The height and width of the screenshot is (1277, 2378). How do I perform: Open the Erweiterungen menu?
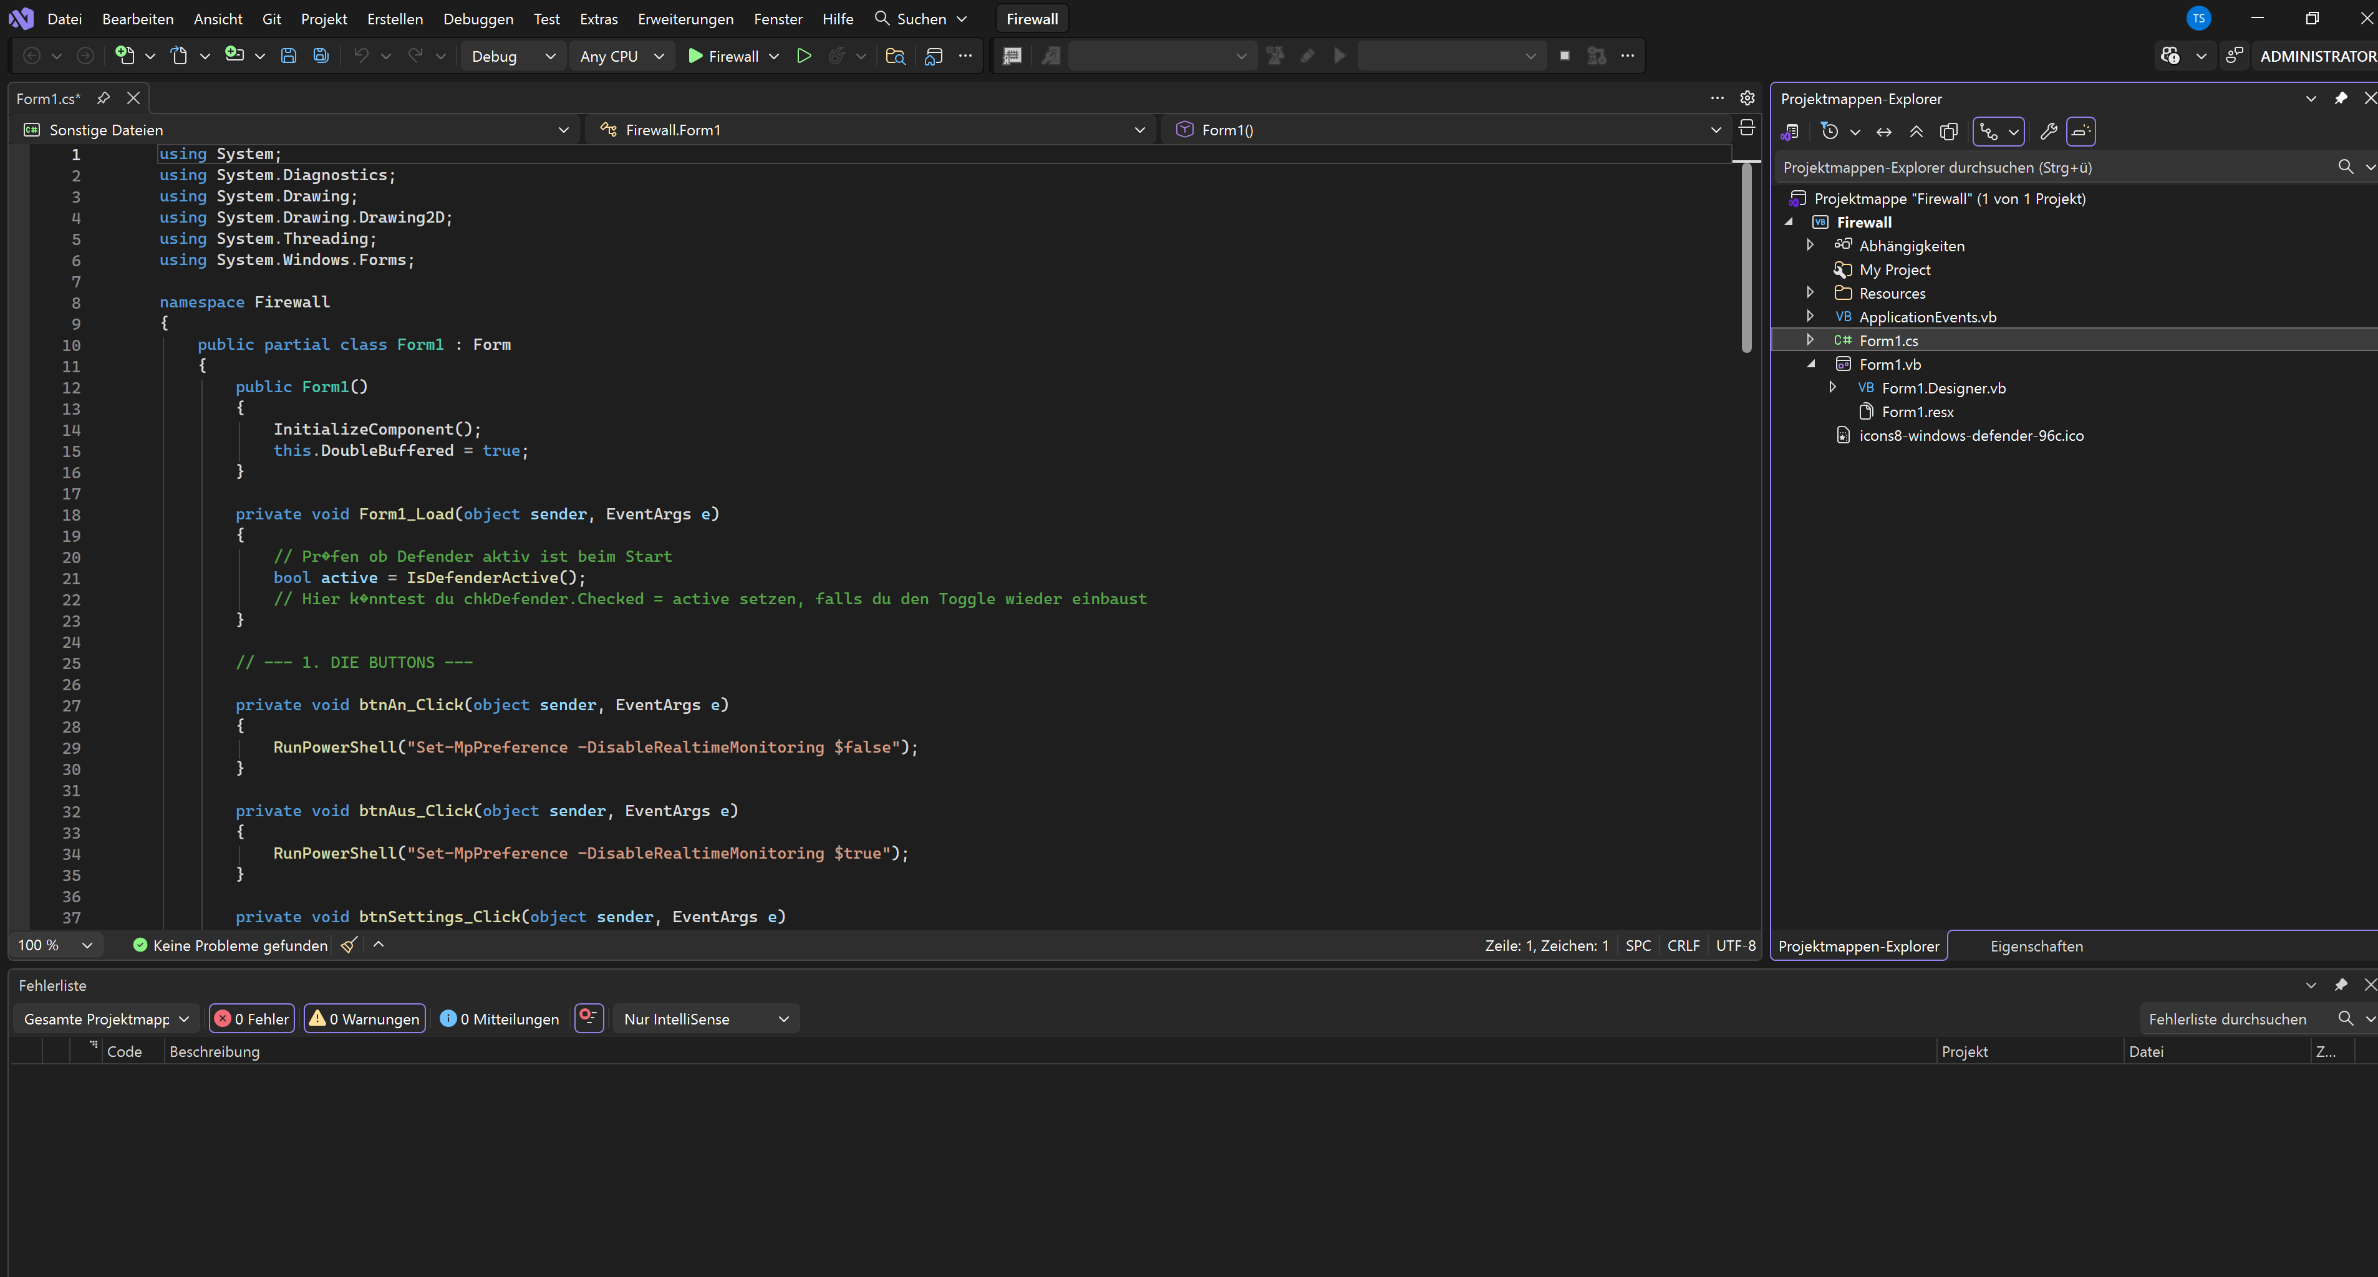685,19
